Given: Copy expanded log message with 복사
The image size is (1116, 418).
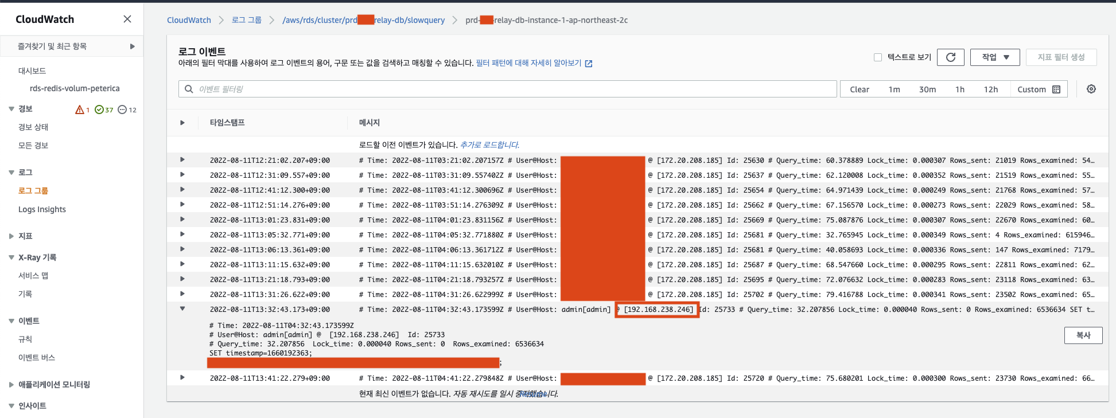Looking at the screenshot, I should pyautogui.click(x=1083, y=335).
